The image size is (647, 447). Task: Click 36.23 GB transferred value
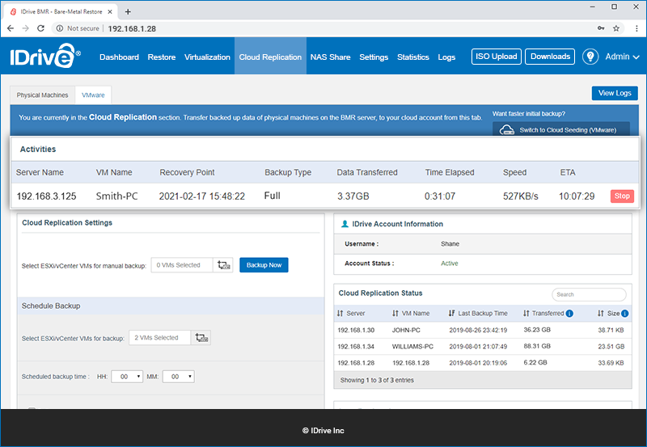(537, 330)
